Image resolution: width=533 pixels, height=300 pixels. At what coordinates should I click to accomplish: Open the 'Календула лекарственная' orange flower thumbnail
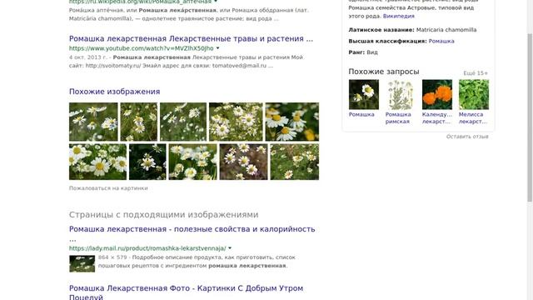tap(437, 94)
